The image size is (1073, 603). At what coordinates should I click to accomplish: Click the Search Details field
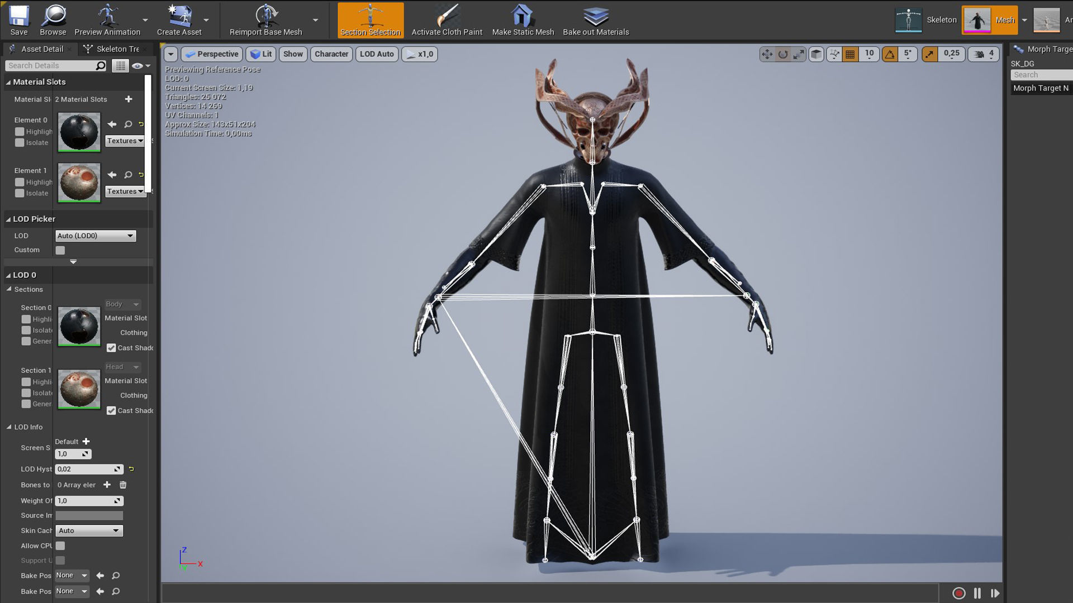(x=56, y=66)
